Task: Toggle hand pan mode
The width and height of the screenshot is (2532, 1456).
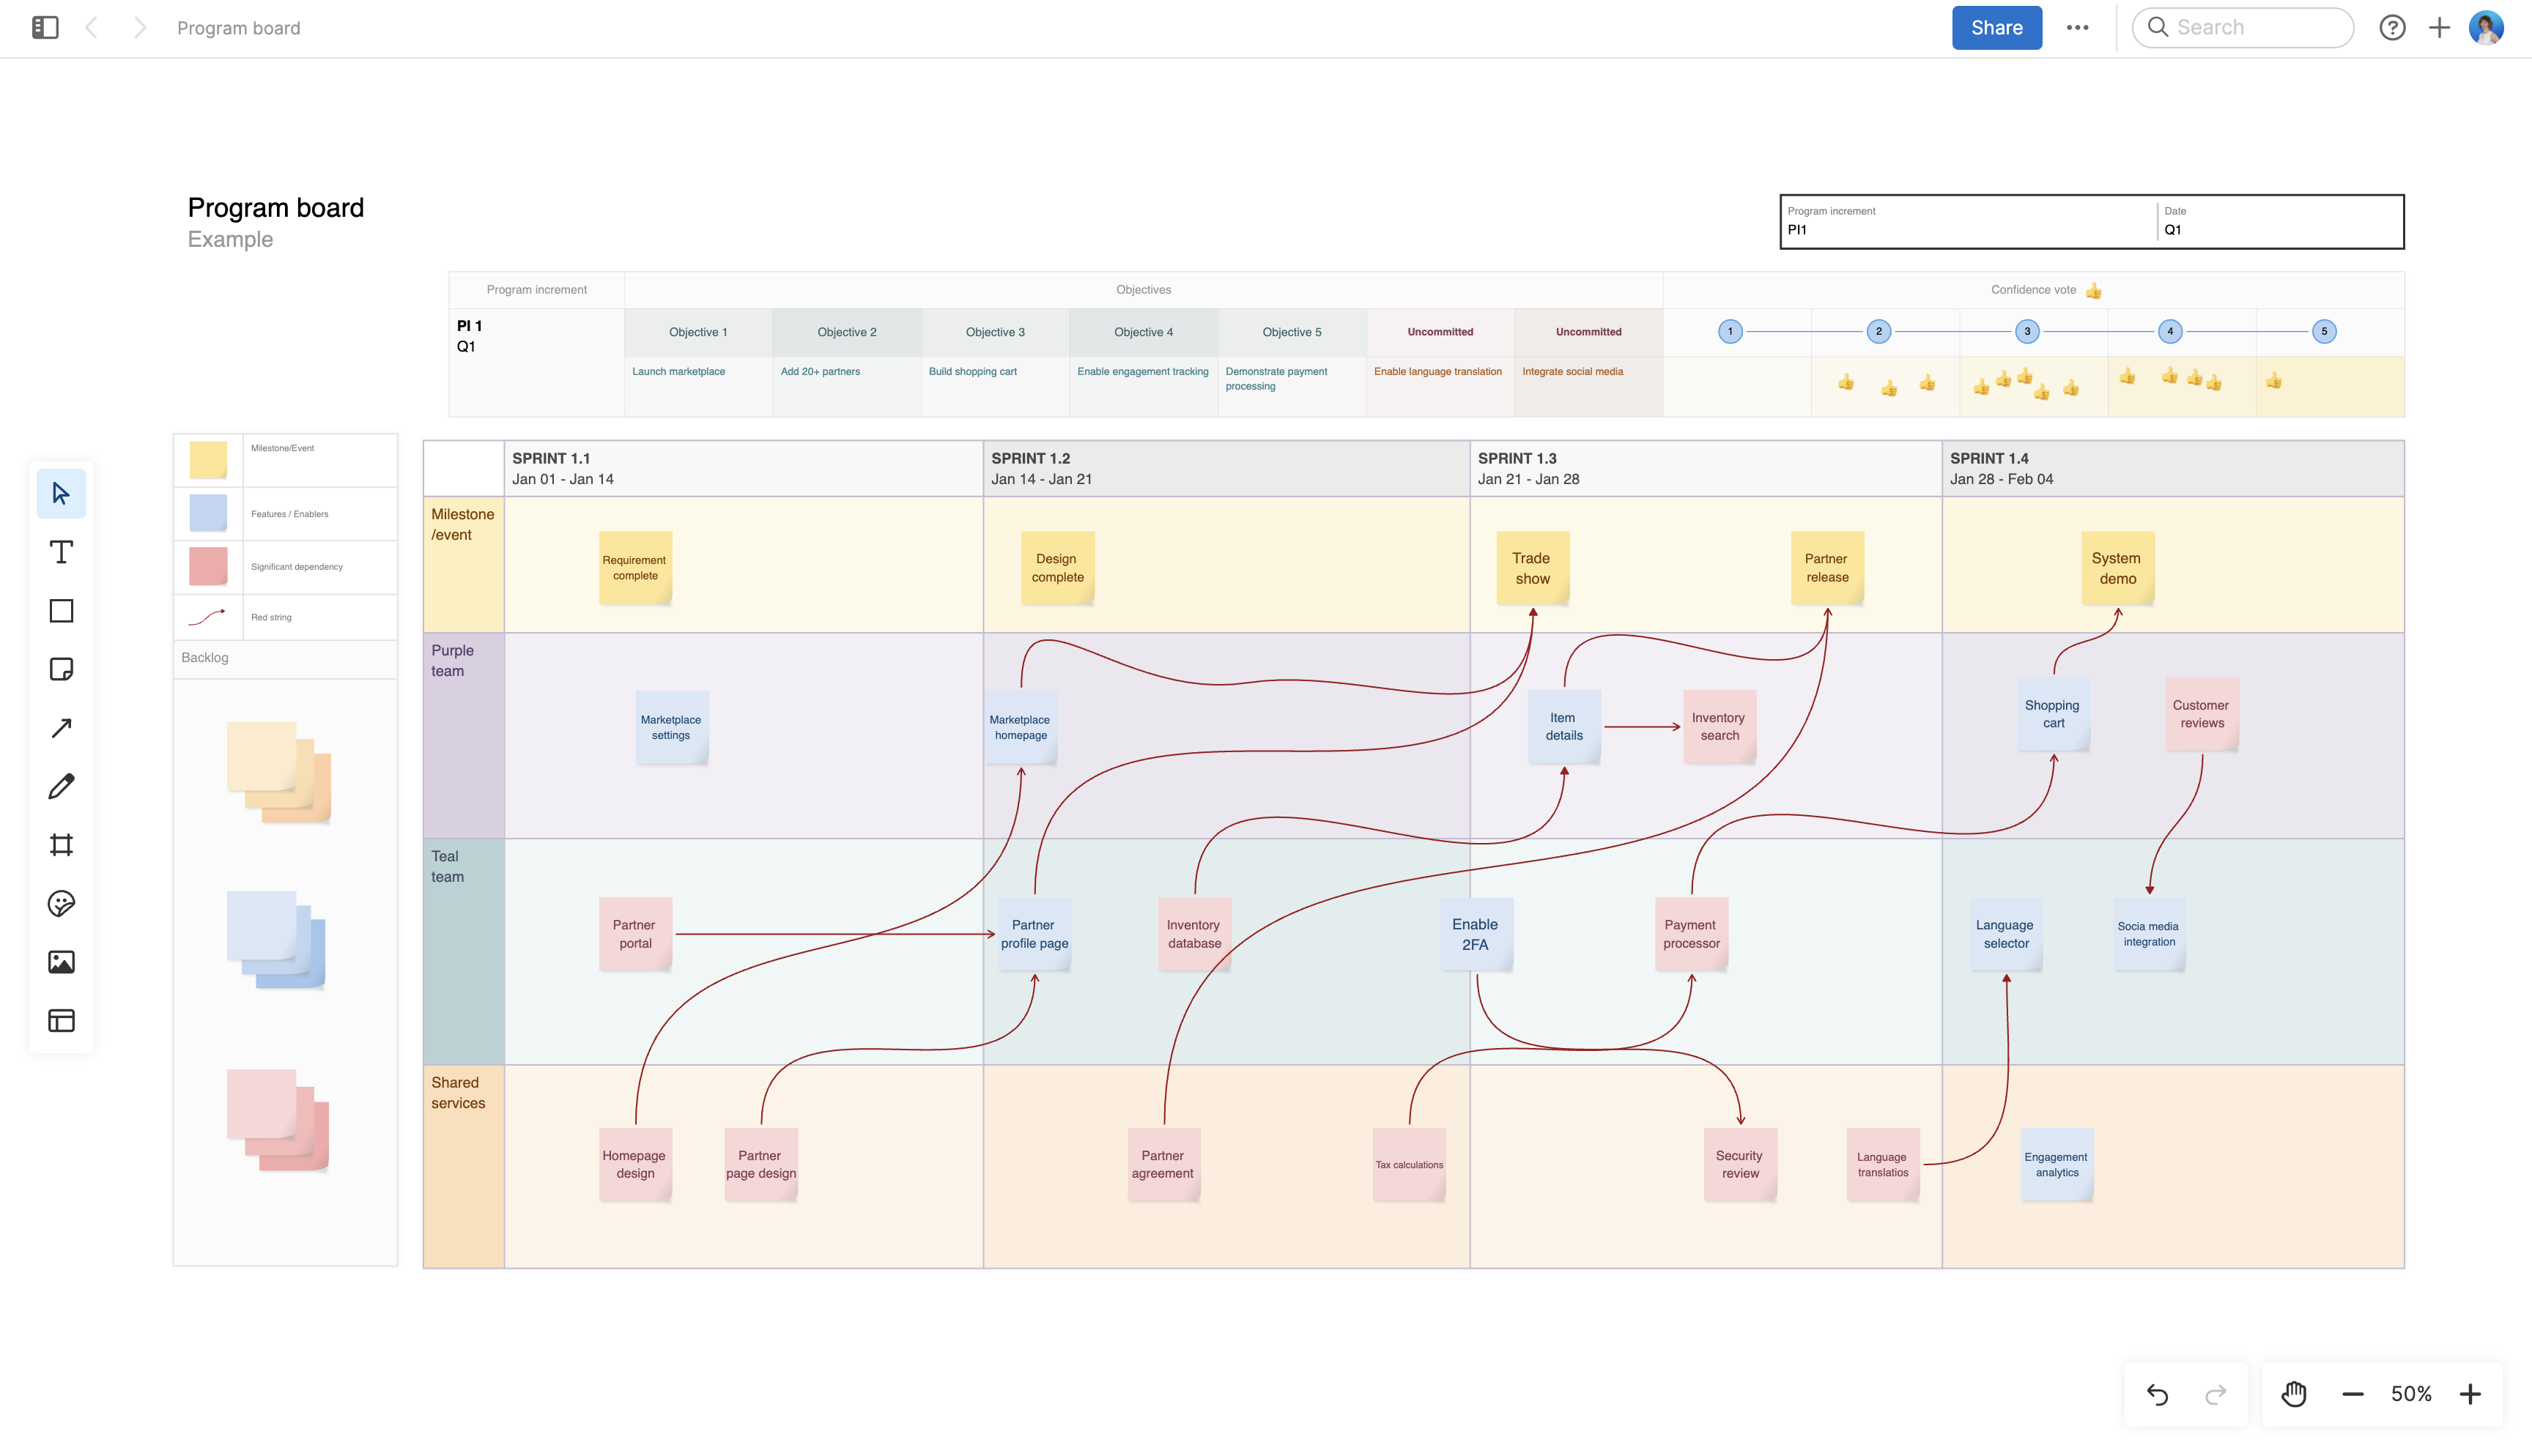Action: click(2293, 1394)
